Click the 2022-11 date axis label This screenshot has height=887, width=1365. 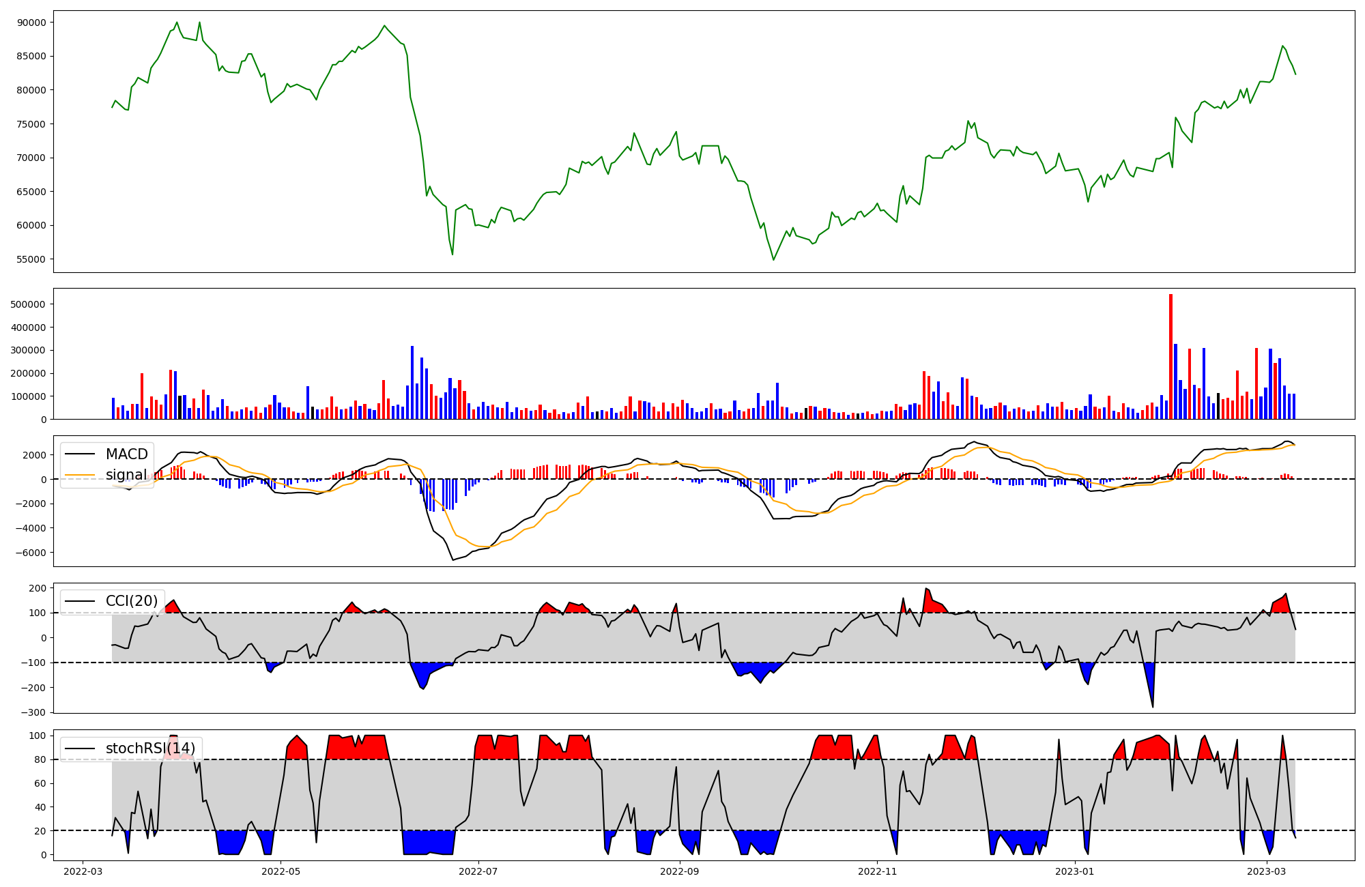point(877,871)
